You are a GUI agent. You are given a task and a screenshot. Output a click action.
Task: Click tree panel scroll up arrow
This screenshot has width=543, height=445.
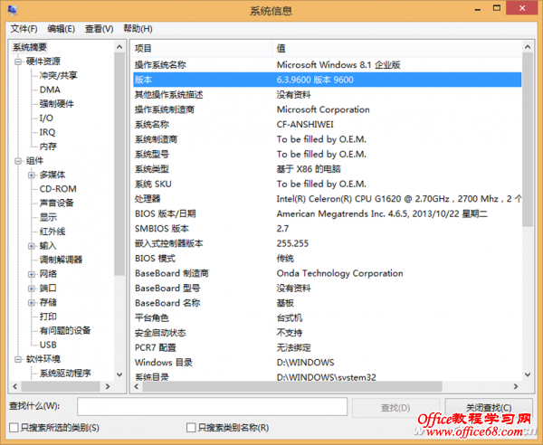pos(119,47)
